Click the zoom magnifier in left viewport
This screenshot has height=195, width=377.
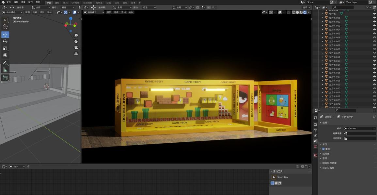(76, 35)
